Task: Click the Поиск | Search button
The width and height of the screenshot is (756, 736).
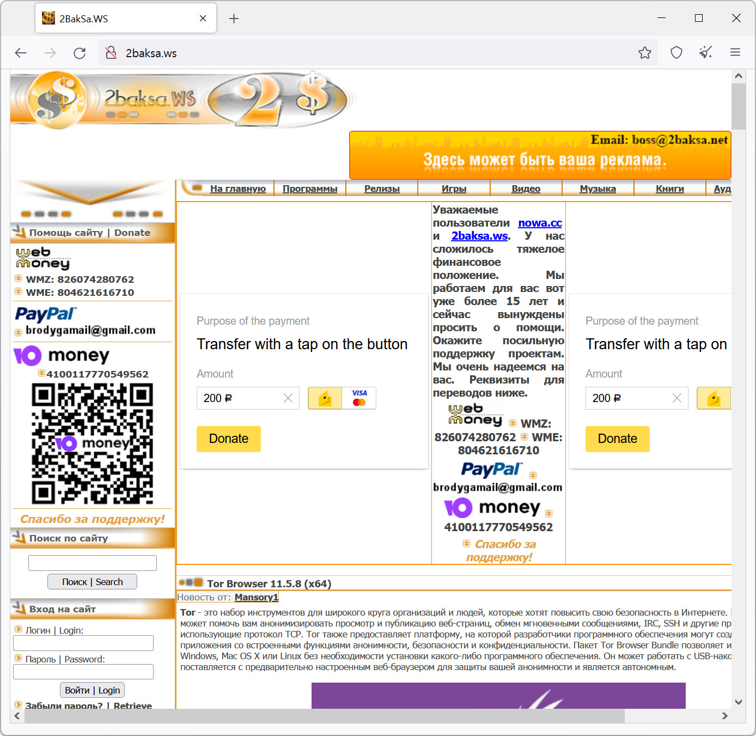Action: tap(92, 582)
